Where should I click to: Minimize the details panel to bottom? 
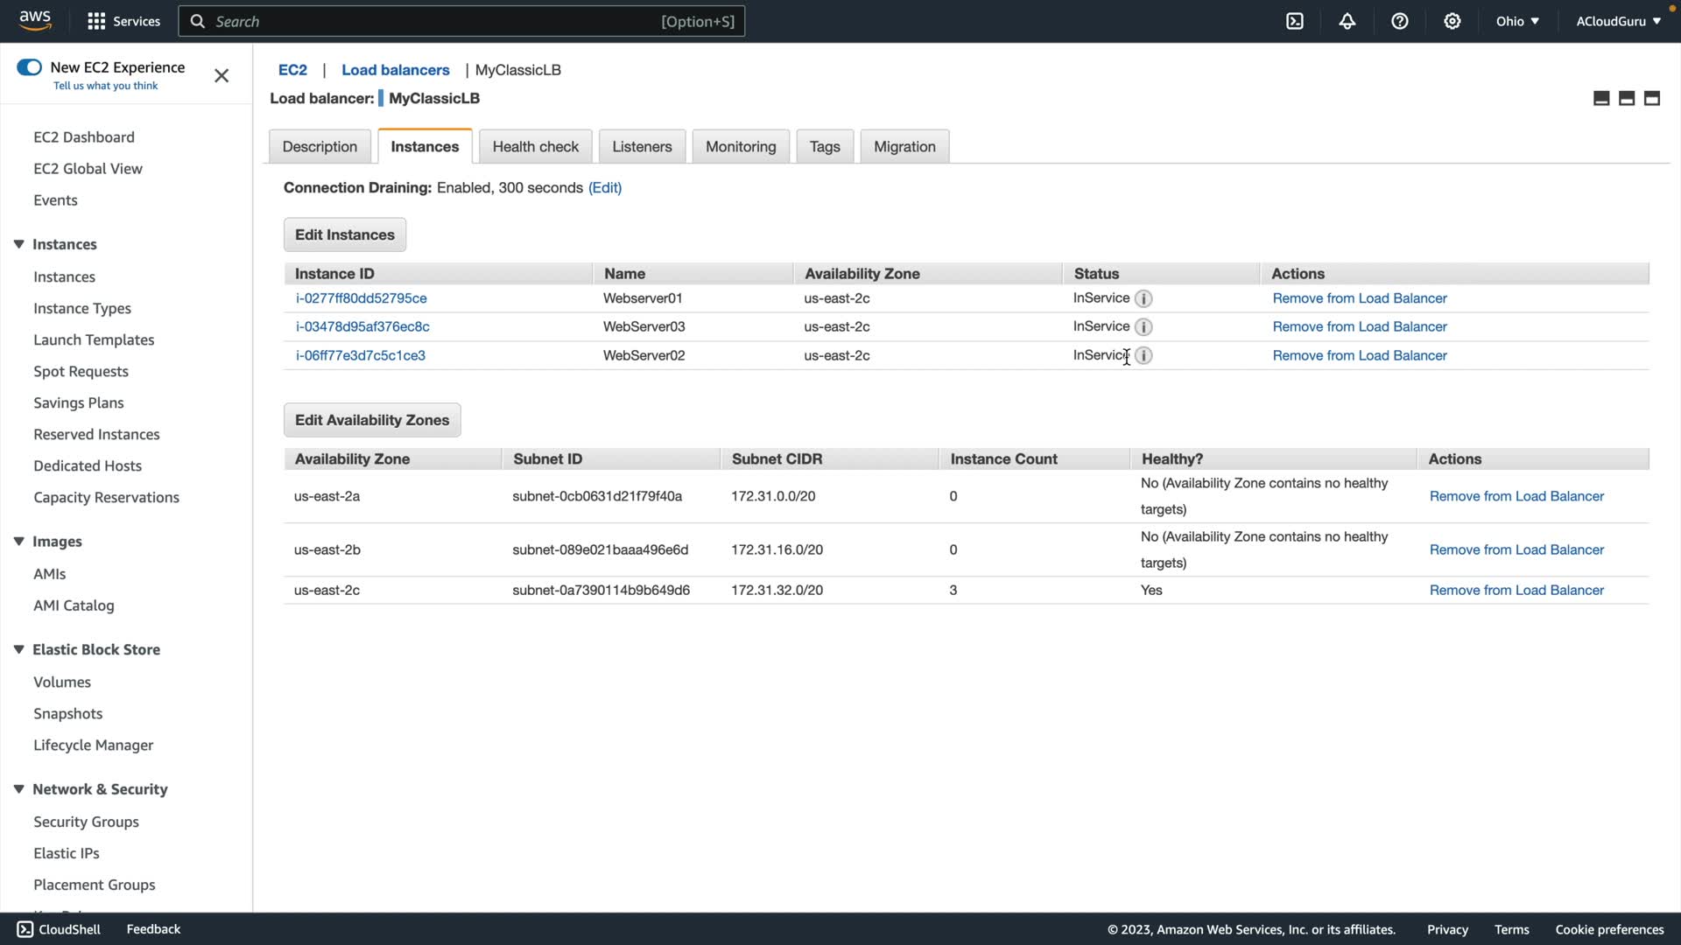click(x=1601, y=98)
